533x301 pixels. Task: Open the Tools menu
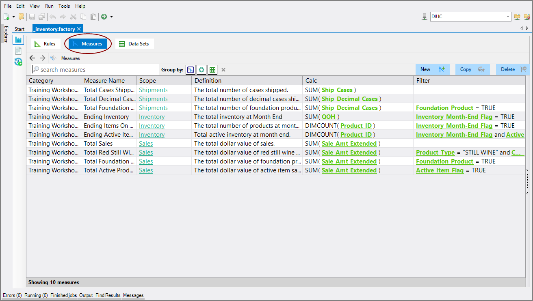(64, 6)
